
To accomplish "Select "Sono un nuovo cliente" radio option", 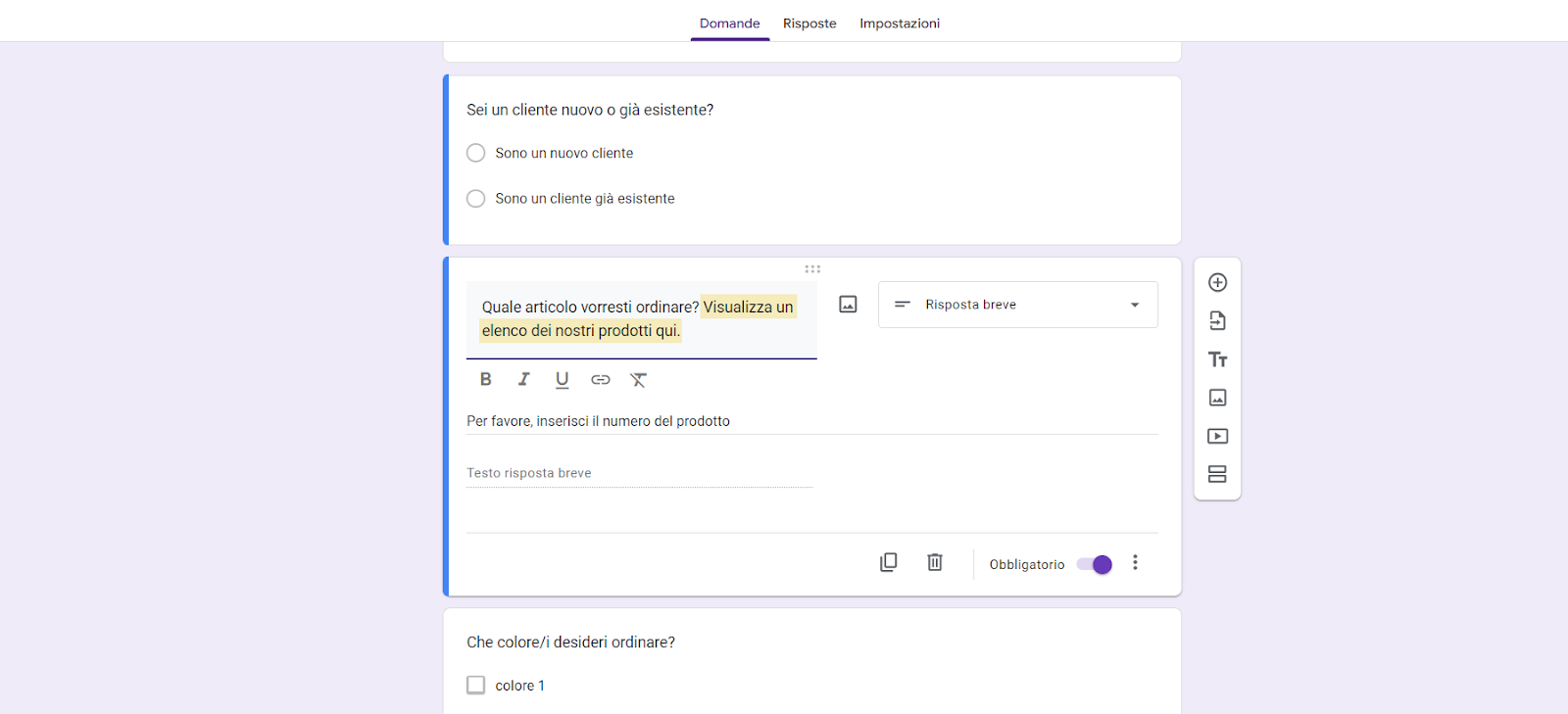I will tap(476, 153).
